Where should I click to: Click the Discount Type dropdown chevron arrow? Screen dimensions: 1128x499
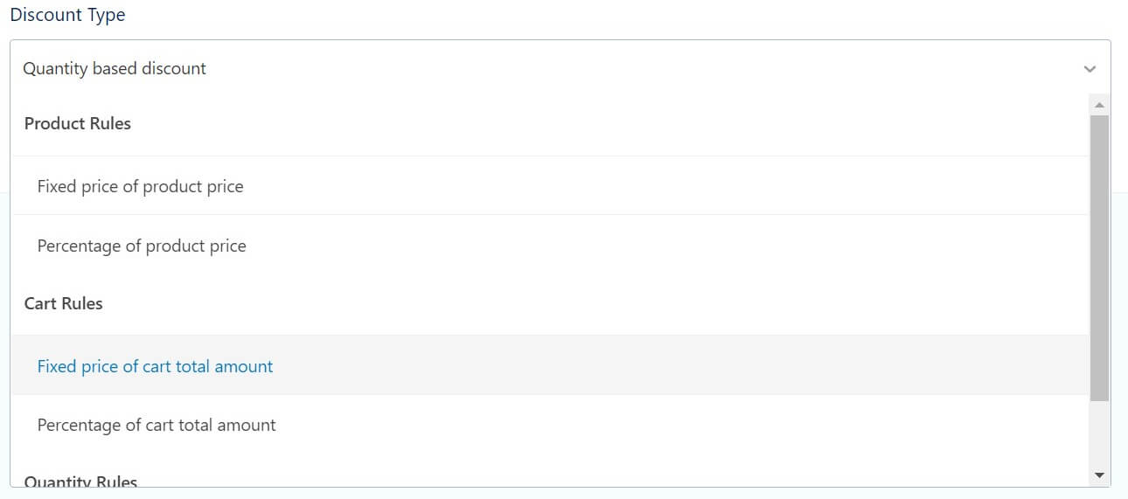click(x=1090, y=69)
